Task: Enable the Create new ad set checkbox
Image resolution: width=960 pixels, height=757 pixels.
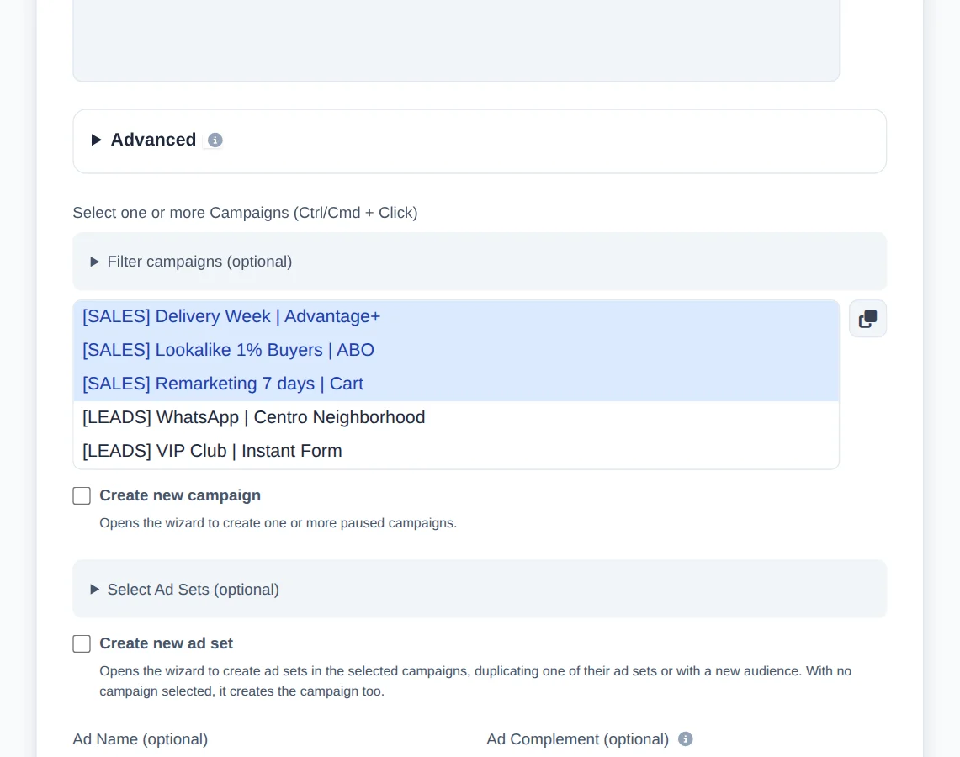Action: [x=82, y=643]
